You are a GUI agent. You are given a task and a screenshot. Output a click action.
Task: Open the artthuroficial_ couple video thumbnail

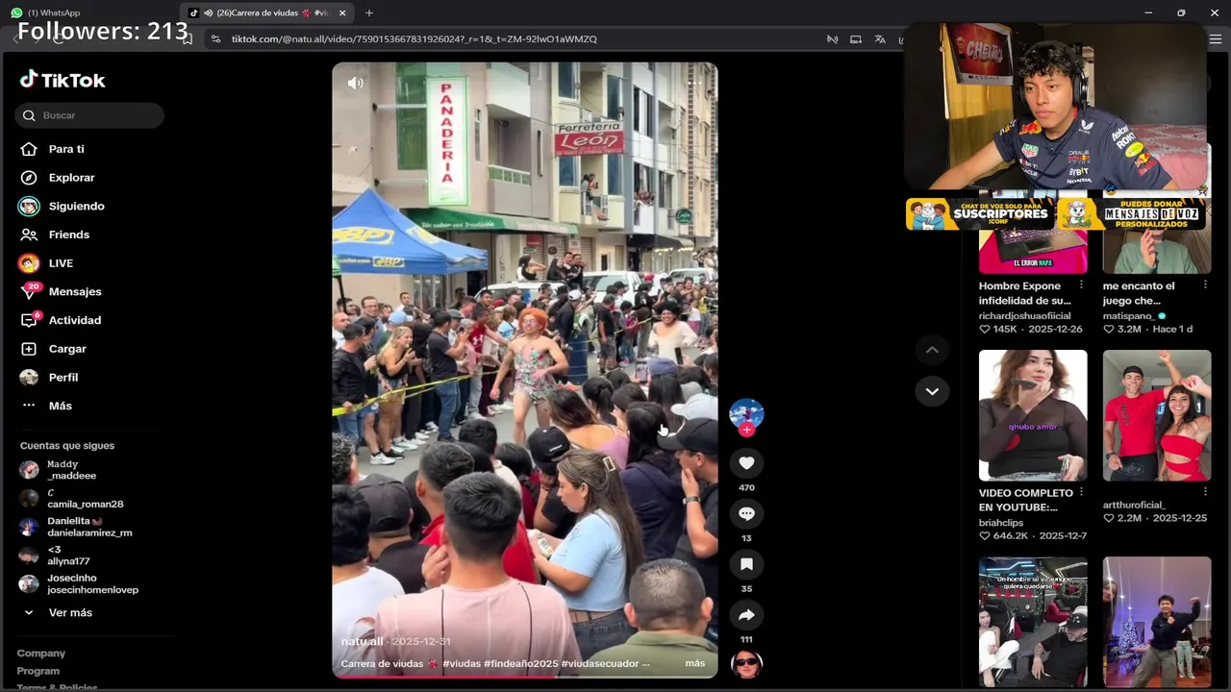tap(1157, 415)
